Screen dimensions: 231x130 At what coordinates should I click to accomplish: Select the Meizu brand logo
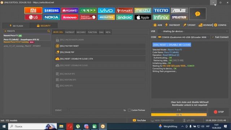point(143,10)
